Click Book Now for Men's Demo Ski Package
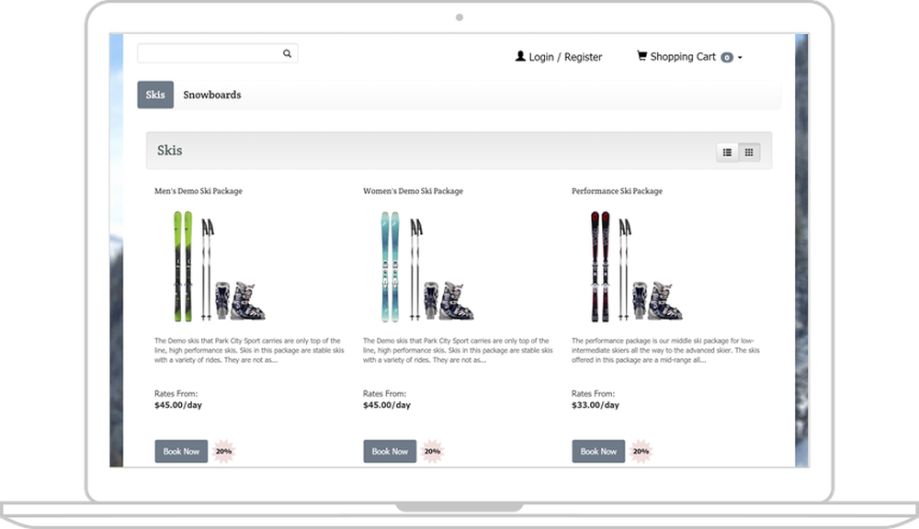Image resolution: width=919 pixels, height=529 pixels. click(x=181, y=451)
